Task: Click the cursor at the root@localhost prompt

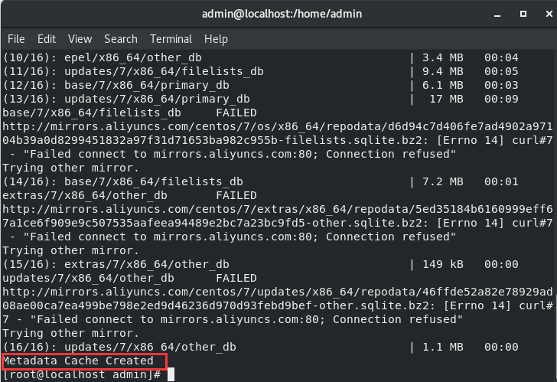Action: pos(171,374)
